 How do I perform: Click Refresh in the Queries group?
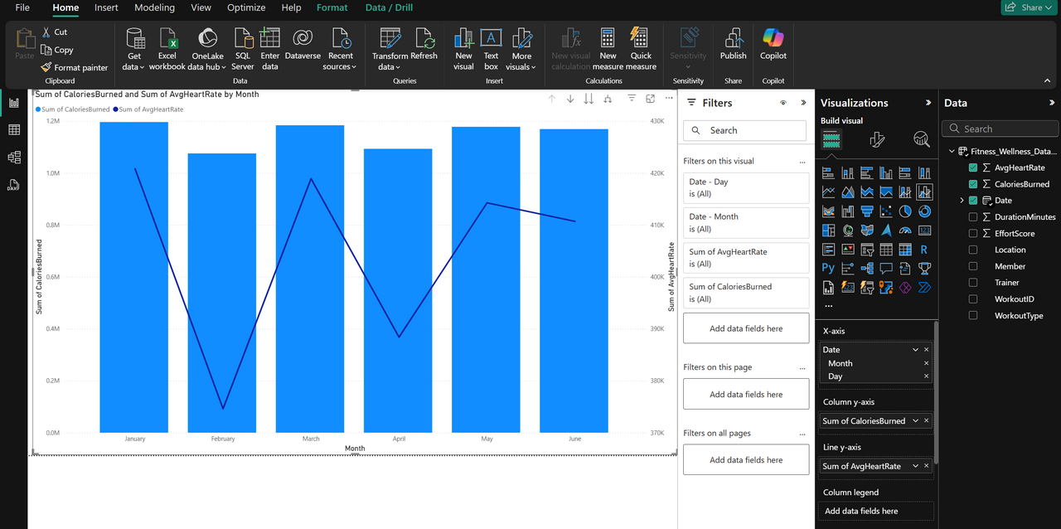(x=424, y=45)
